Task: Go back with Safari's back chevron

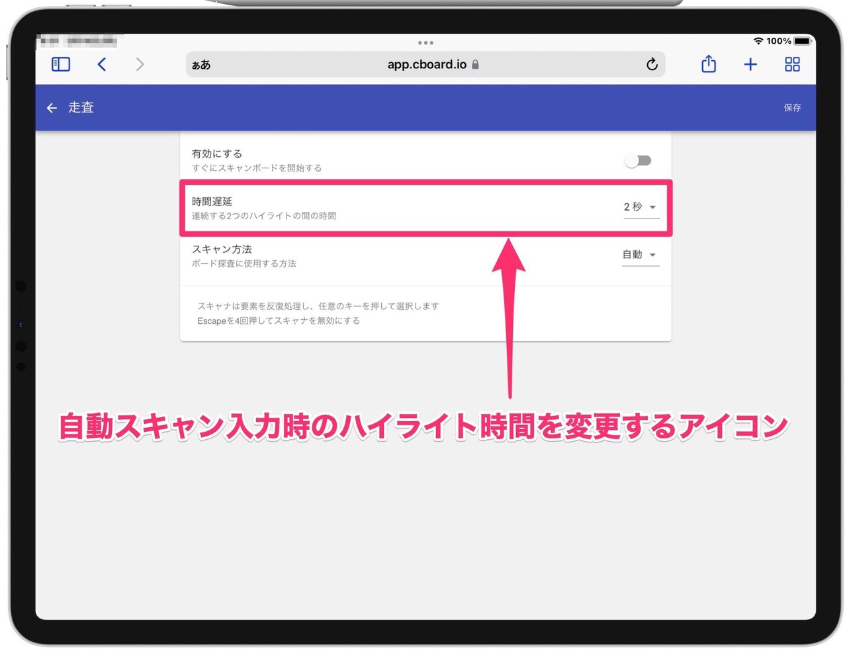Action: [x=102, y=64]
